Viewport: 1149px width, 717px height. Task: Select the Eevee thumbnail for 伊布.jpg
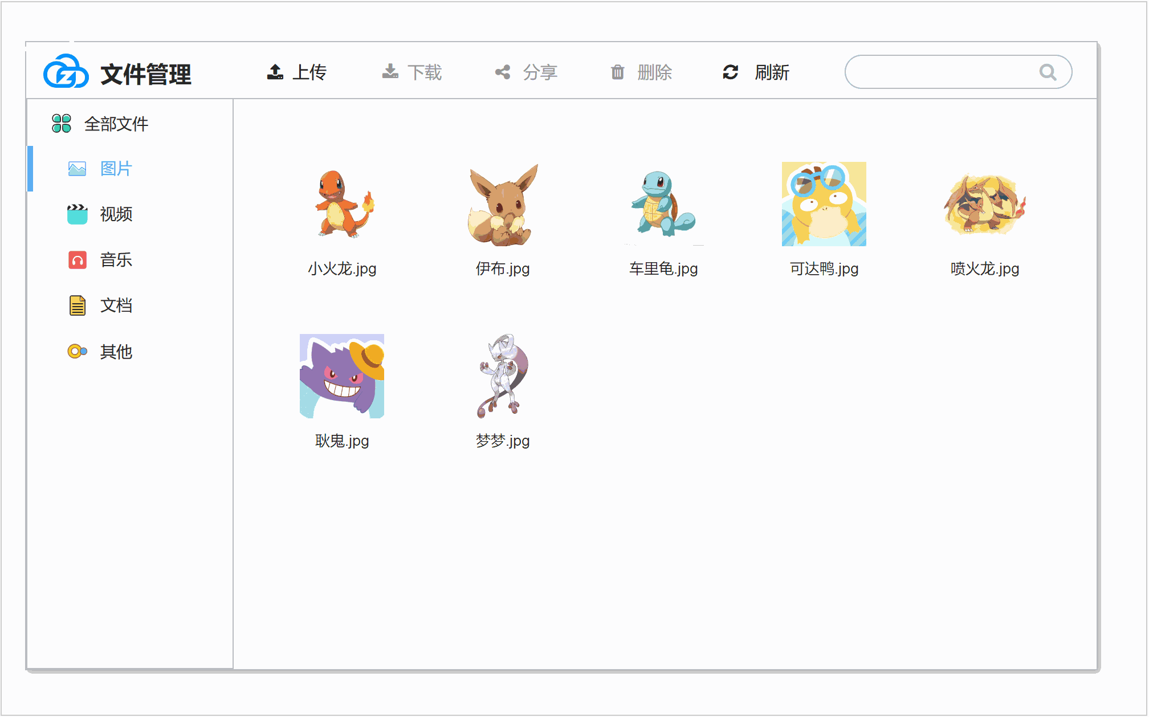503,204
